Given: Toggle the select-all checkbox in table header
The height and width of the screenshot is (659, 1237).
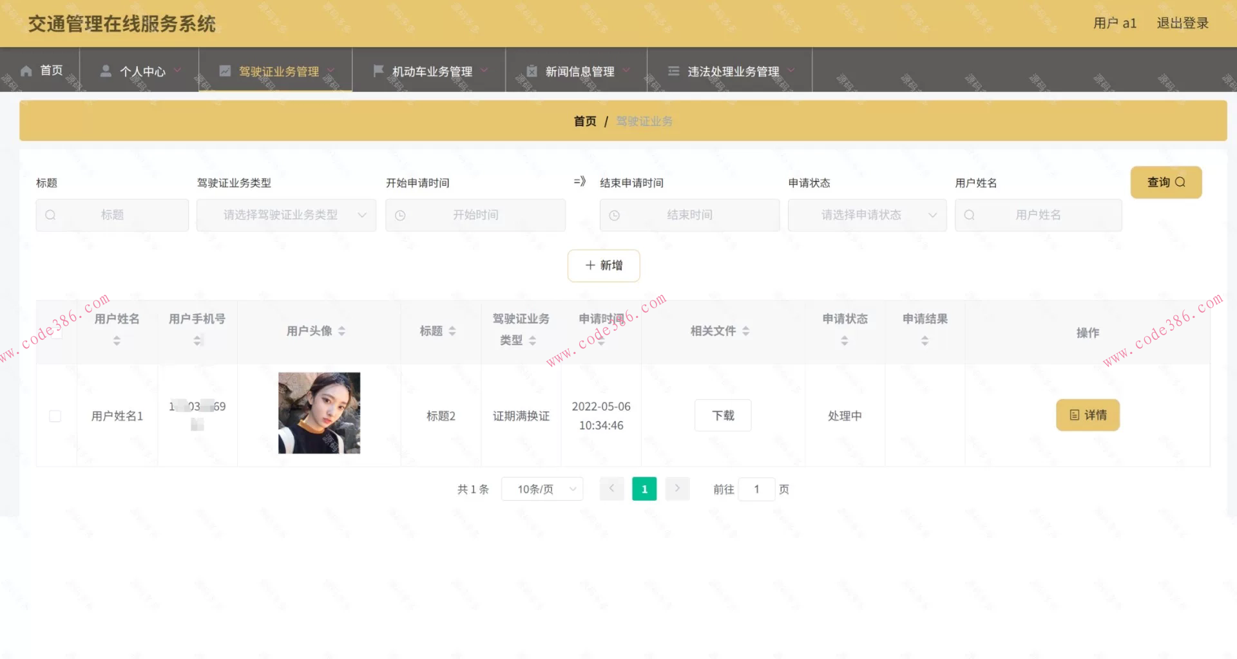Looking at the screenshot, I should point(57,333).
